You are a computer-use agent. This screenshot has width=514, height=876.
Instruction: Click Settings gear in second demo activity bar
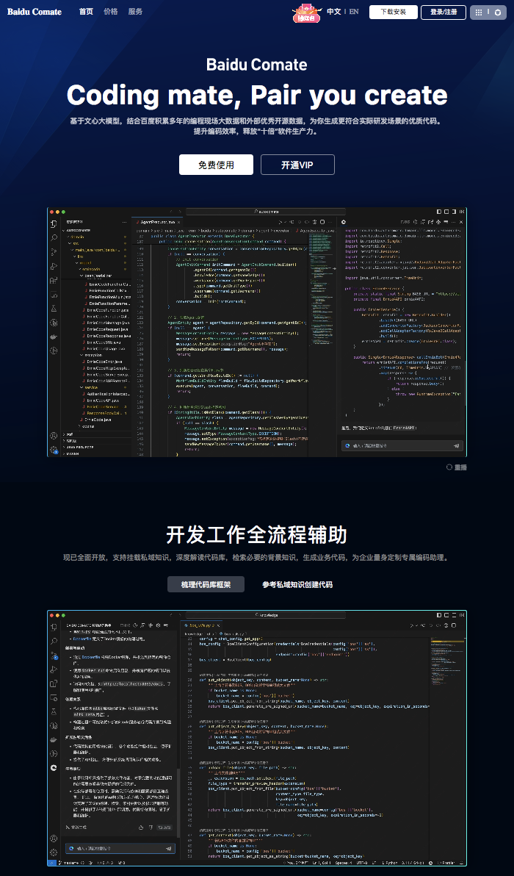(x=54, y=852)
